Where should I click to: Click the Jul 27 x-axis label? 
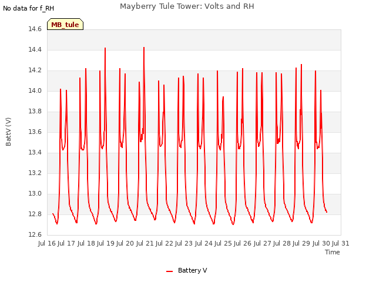(x=262, y=243)
